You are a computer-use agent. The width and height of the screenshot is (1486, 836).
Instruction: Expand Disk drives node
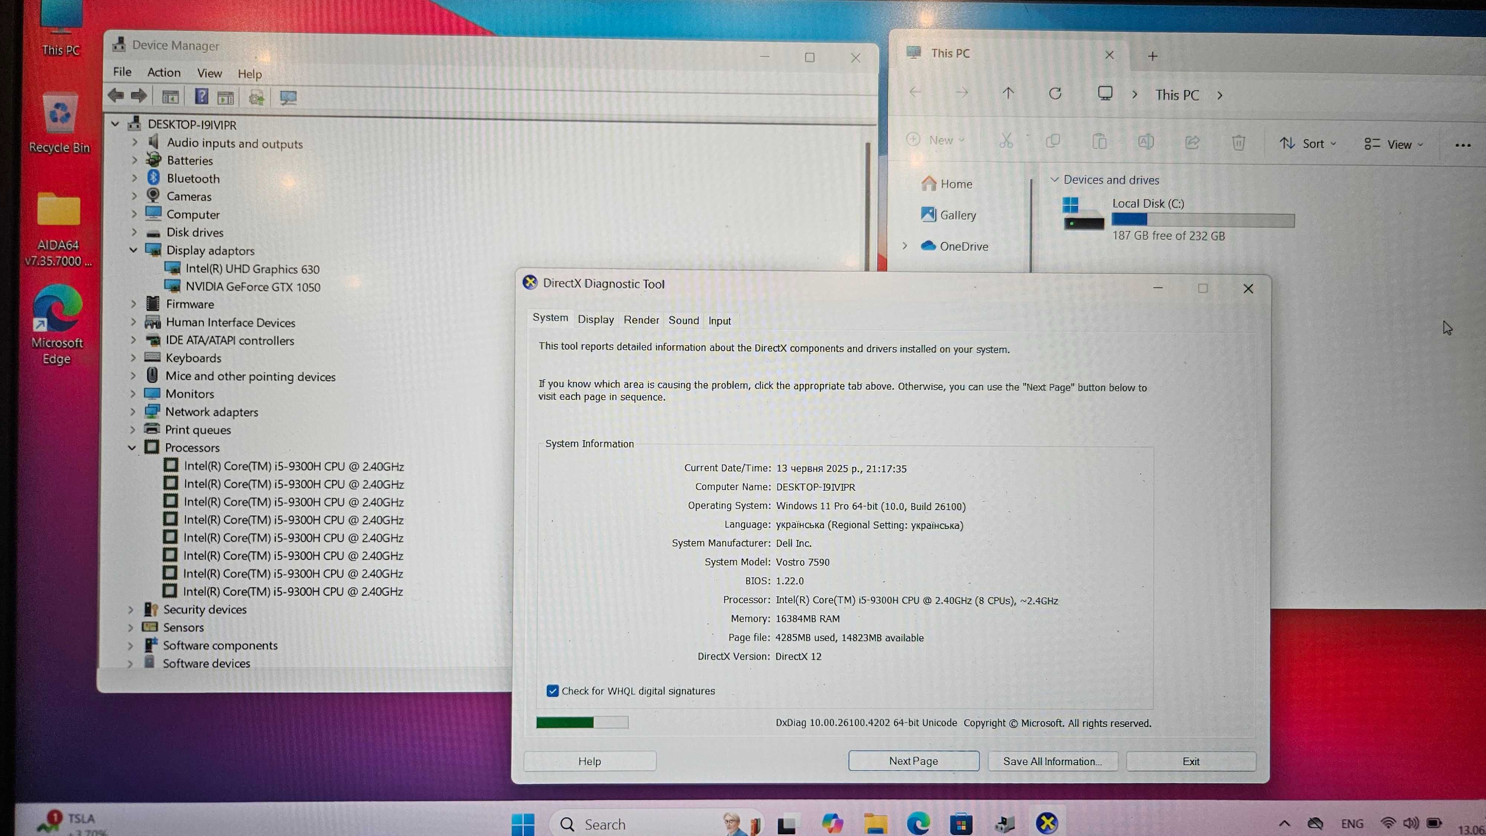(x=134, y=232)
